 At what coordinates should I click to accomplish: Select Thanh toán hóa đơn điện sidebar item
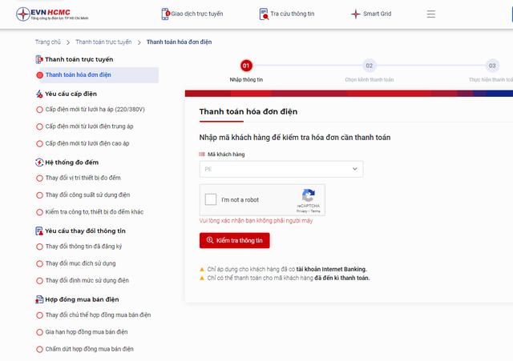[98, 75]
